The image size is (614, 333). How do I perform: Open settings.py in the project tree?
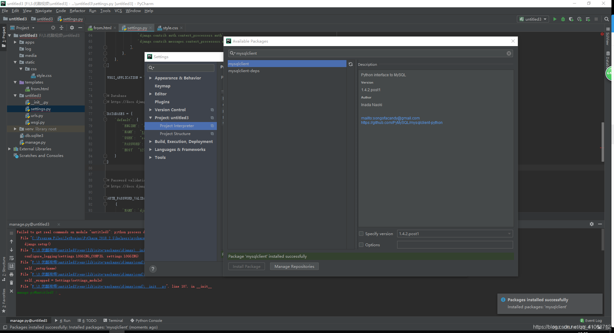pos(41,109)
